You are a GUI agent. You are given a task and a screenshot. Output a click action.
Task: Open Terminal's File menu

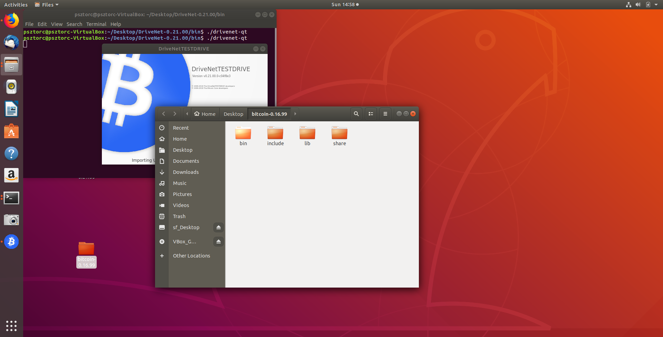[x=29, y=24]
